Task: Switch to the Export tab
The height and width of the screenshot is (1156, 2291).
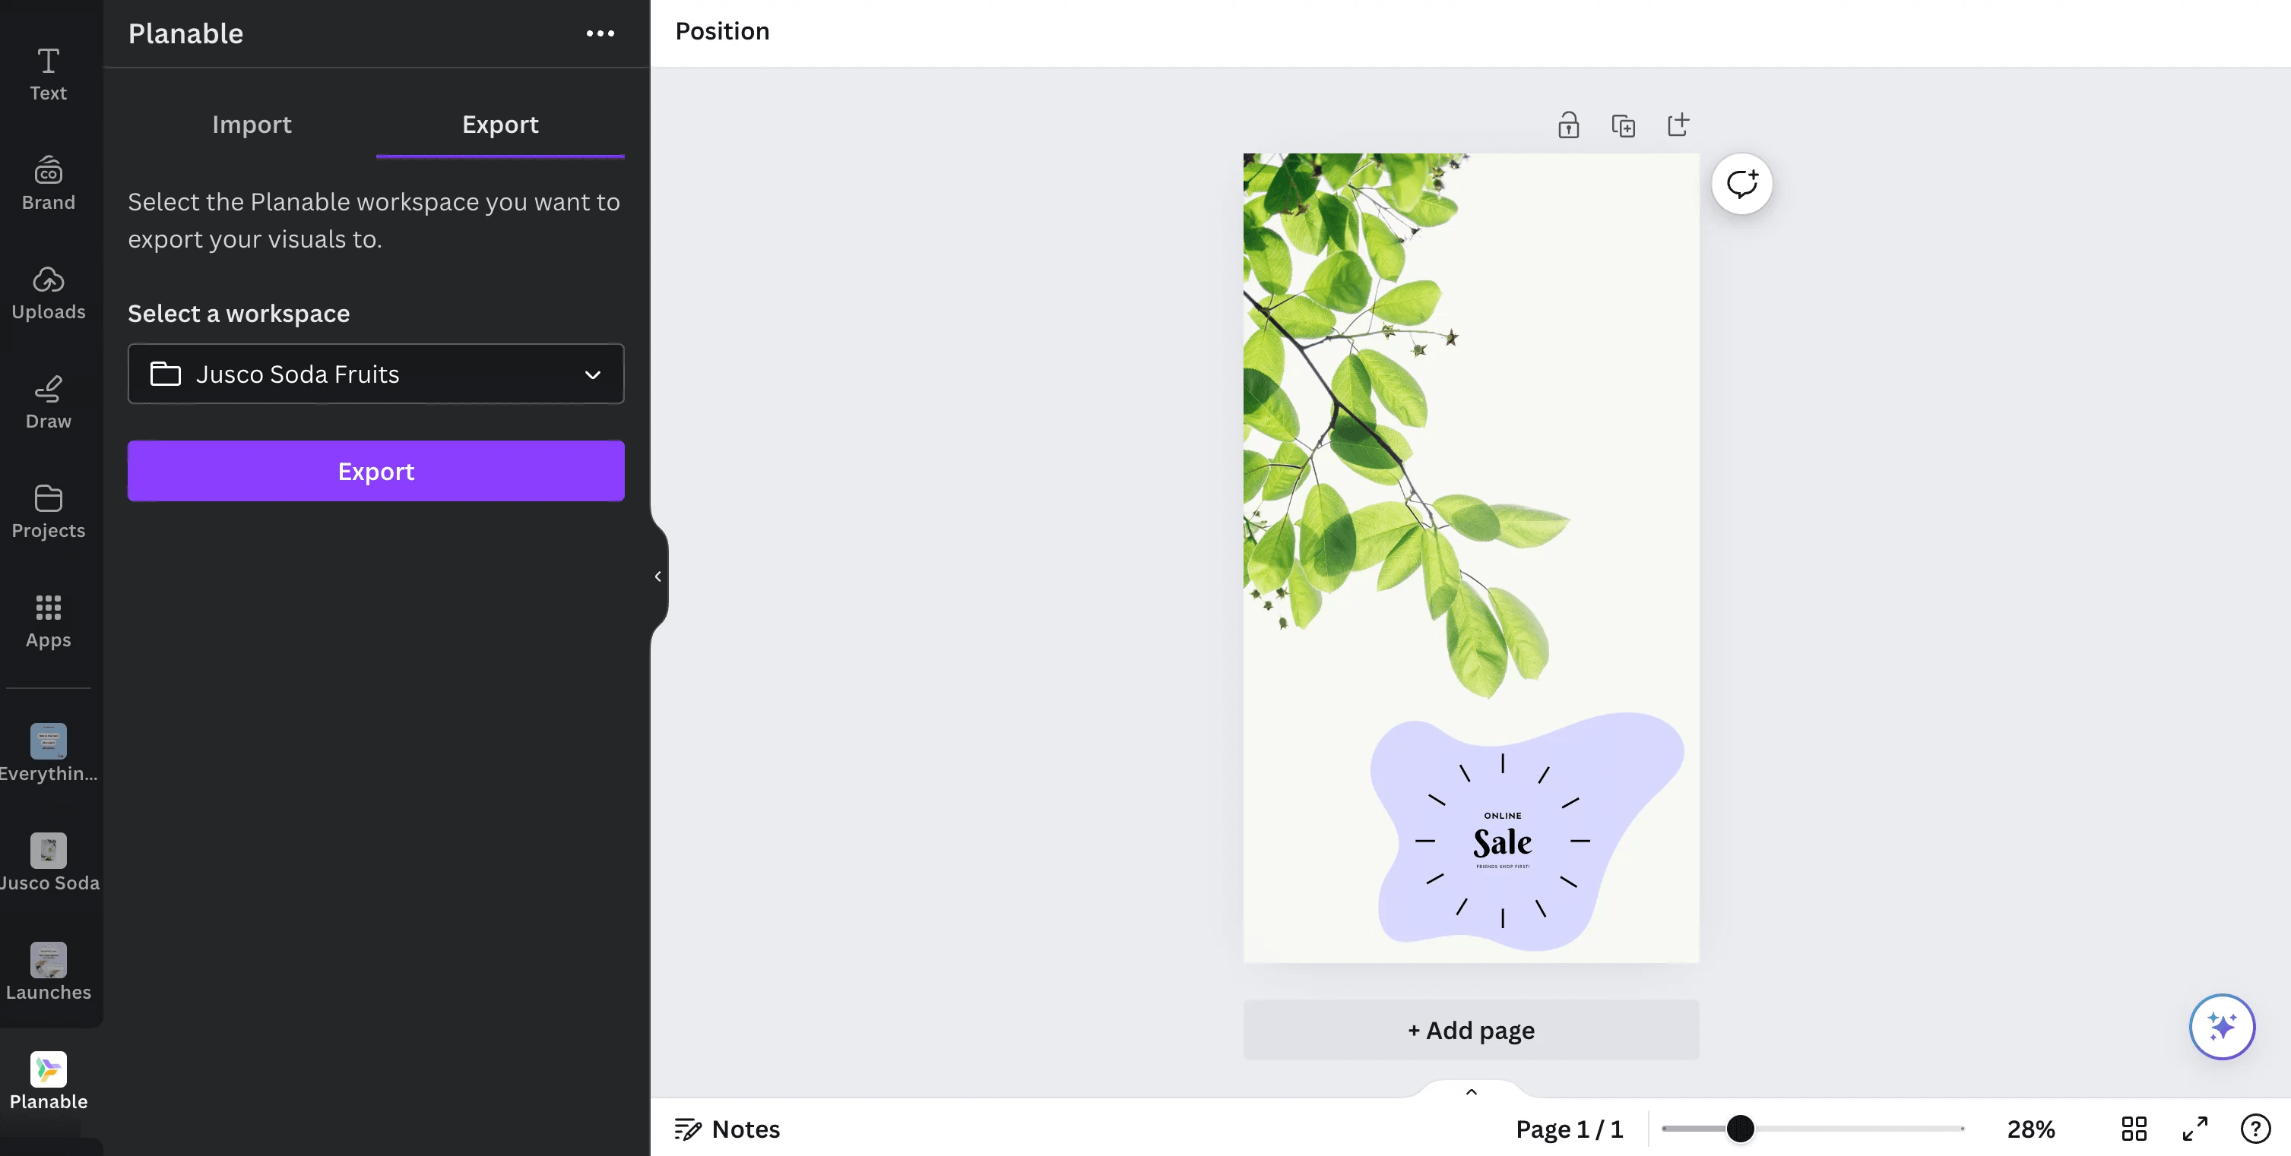Action: pos(500,122)
